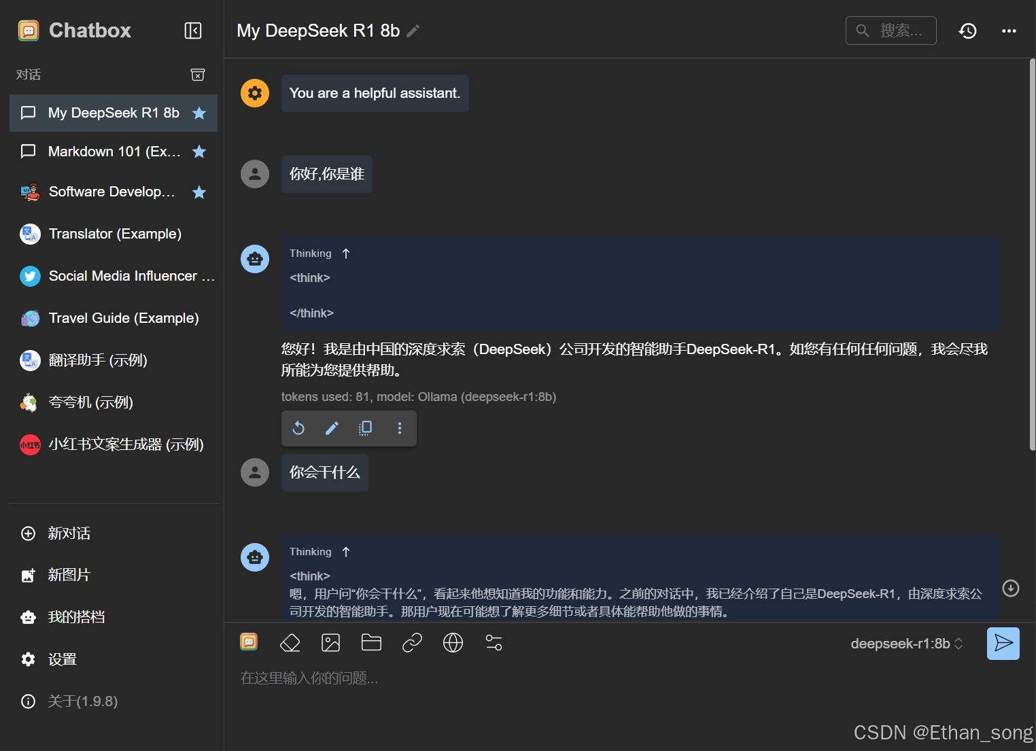The image size is (1036, 751).
Task: Click the 'You are a helpful assistant.' message
Action: click(375, 93)
